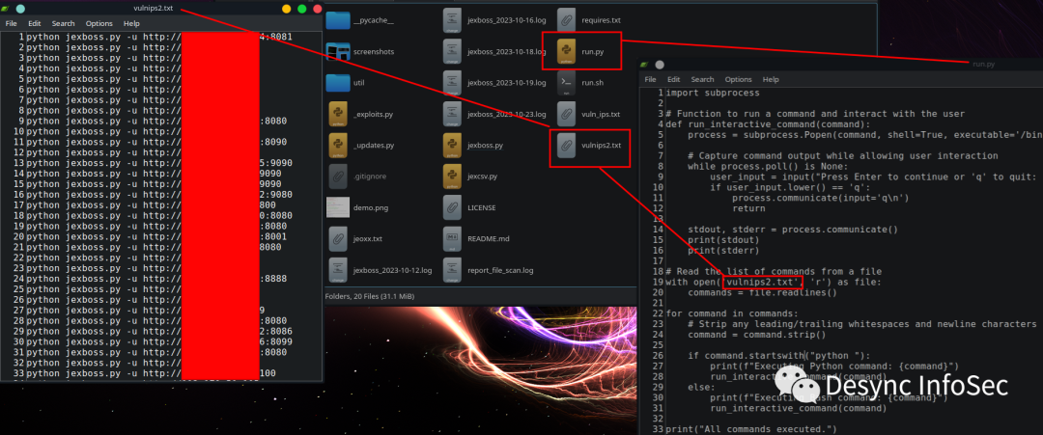Open File menu in vulnips2.txt editor
The width and height of the screenshot is (1043, 435).
click(x=12, y=23)
